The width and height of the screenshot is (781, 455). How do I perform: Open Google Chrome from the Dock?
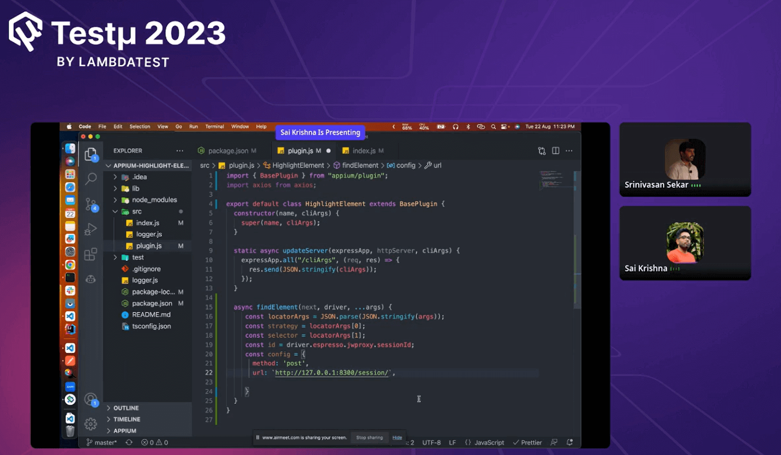pyautogui.click(x=70, y=265)
